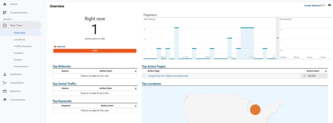Viewport: 333px width, 123px height.
Task: Click the Keyword column header
Action: point(66,106)
